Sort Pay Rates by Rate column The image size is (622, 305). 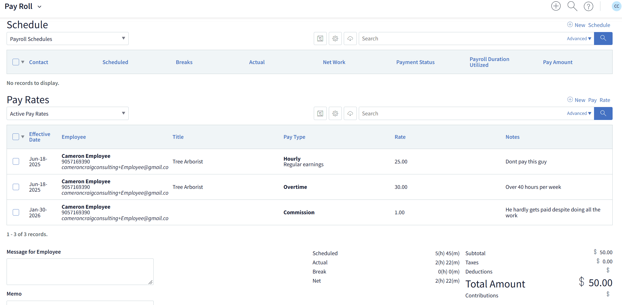coord(400,137)
